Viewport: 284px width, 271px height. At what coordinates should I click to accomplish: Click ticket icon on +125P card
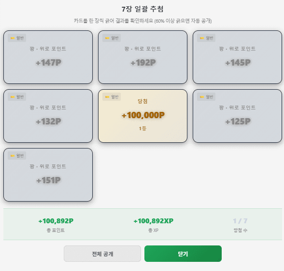202,97
